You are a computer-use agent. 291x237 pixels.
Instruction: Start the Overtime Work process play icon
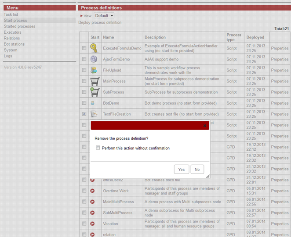pos(92,191)
